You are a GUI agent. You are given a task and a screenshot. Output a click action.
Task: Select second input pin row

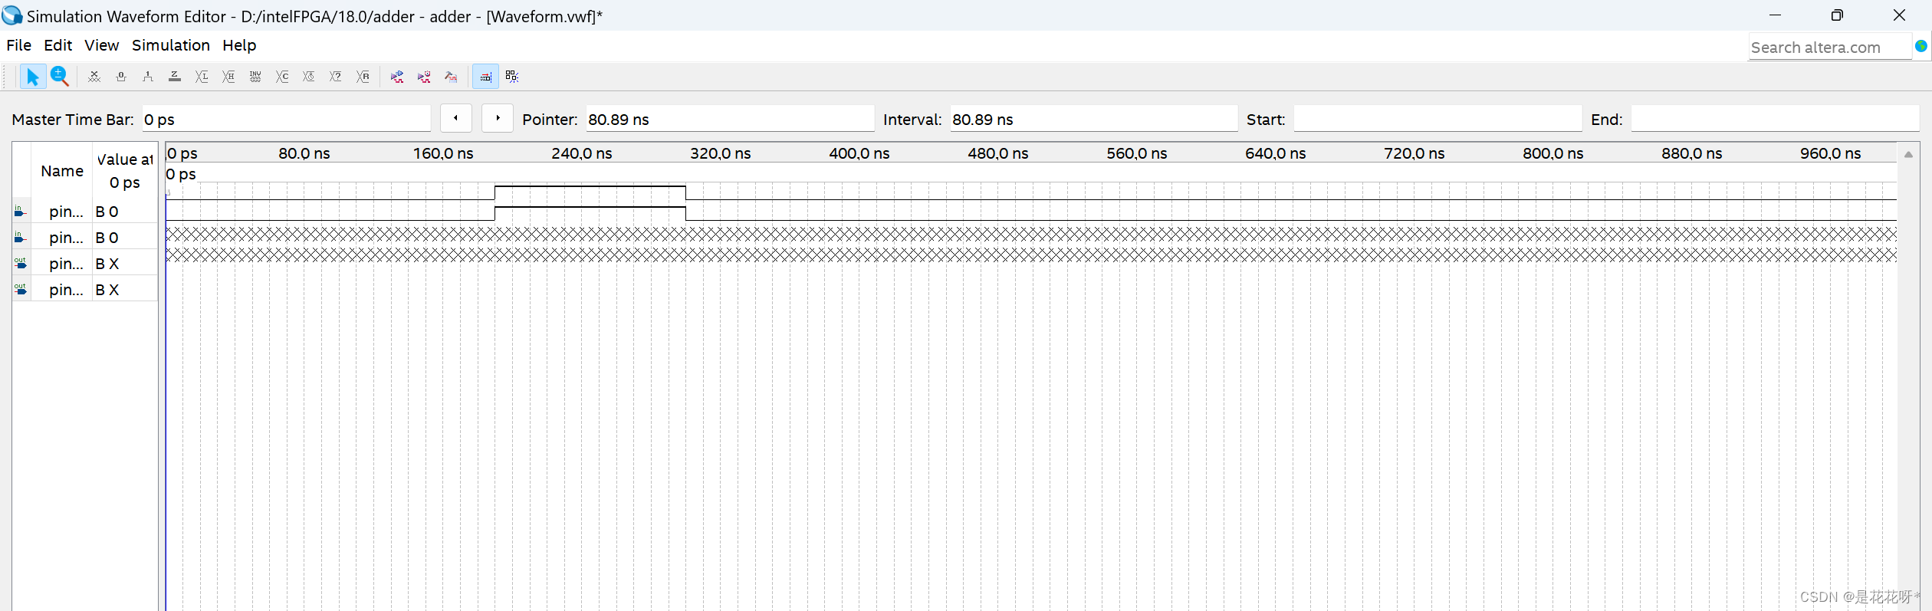(85, 238)
